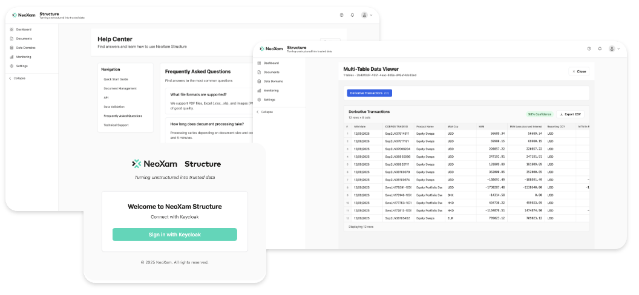
Task: Select the 'DKK' currency cell
Action: click(x=461, y=195)
